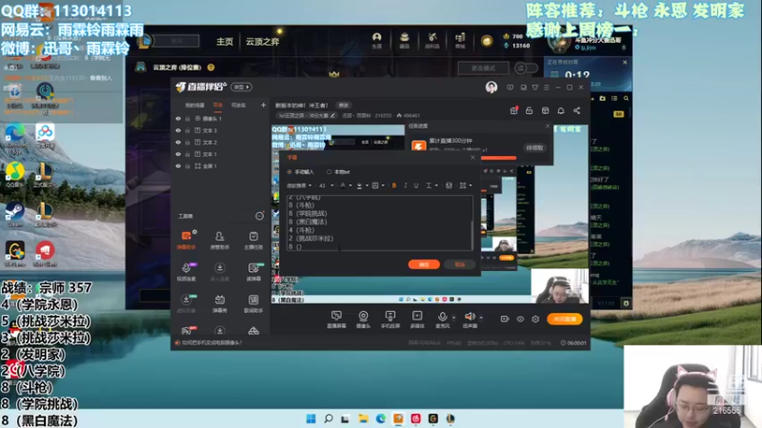Click the padlock icon above the preview
The height and width of the screenshot is (428, 762).
(530, 110)
